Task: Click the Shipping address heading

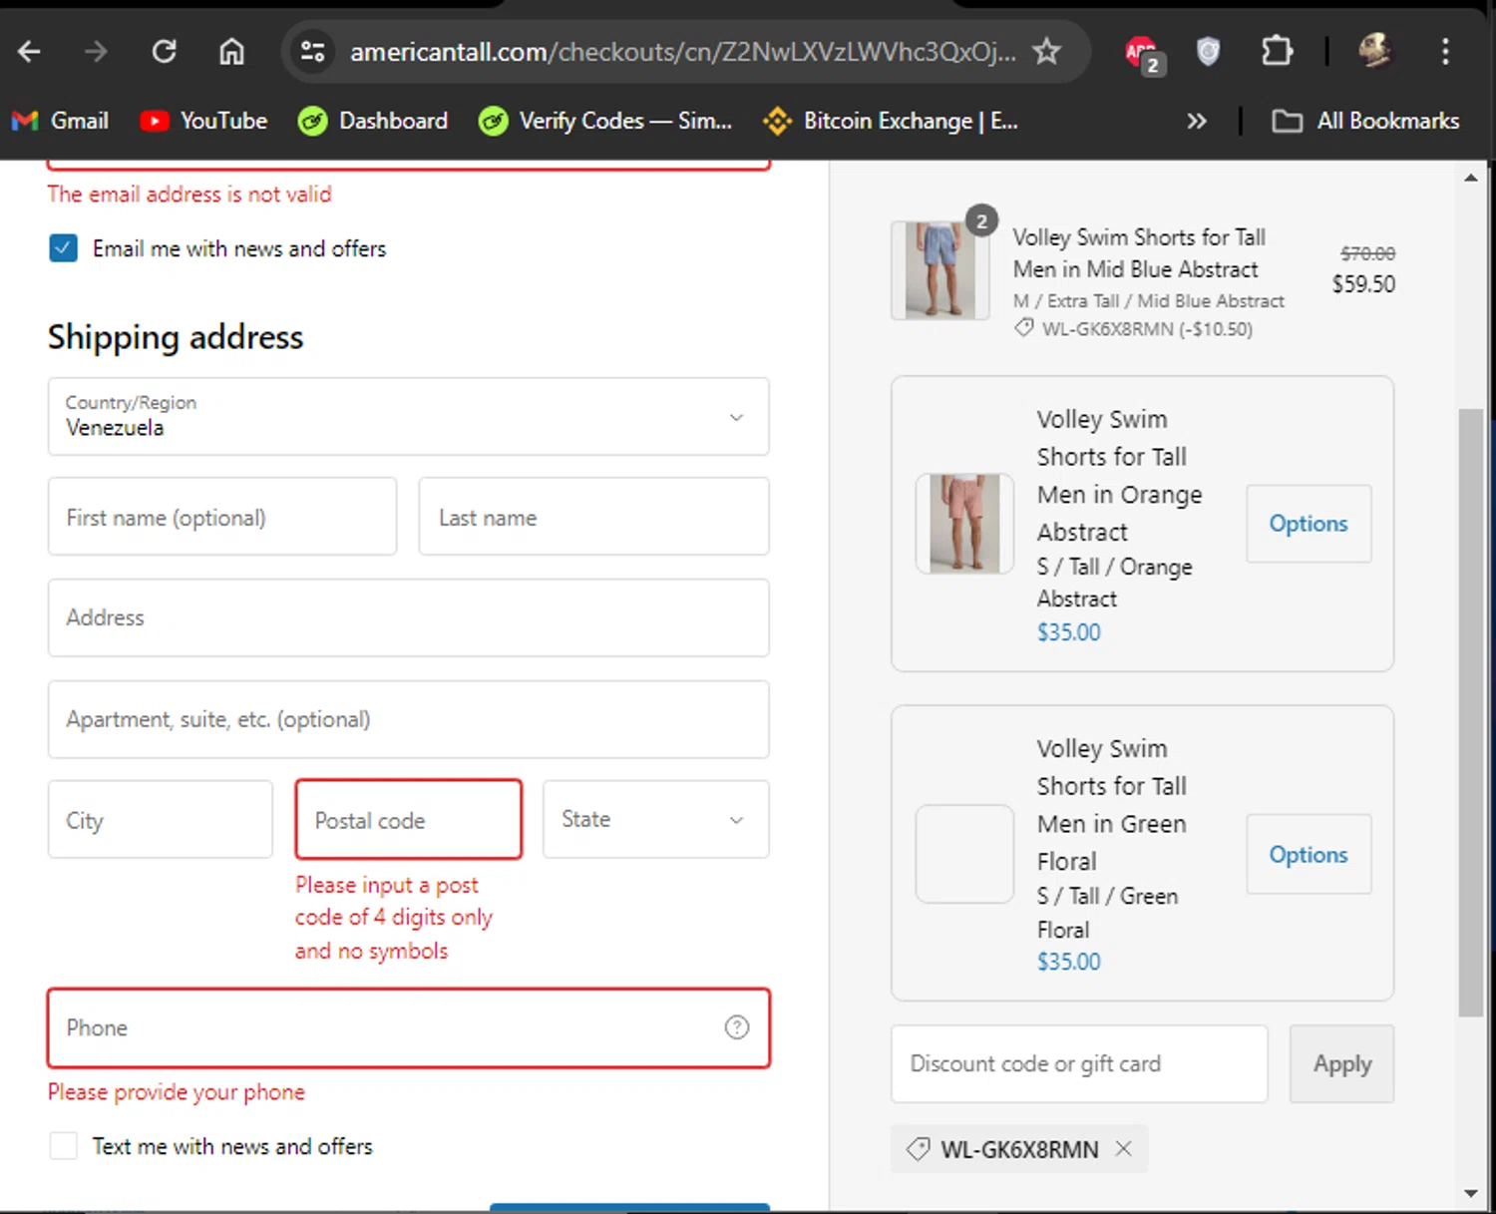Action: [176, 337]
